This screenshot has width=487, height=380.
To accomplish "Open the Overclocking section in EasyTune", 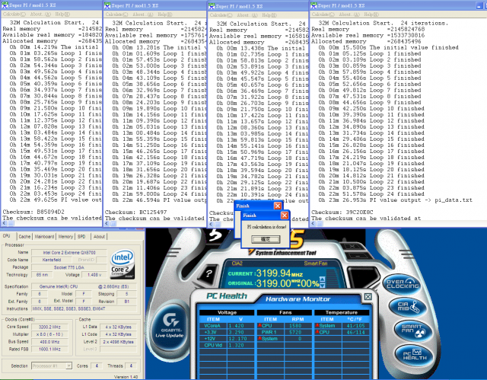I will (x=403, y=284).
